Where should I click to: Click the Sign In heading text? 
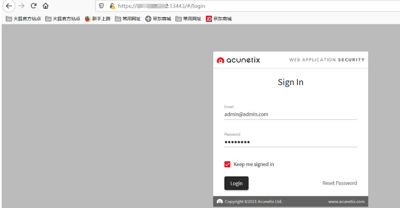pyautogui.click(x=291, y=82)
